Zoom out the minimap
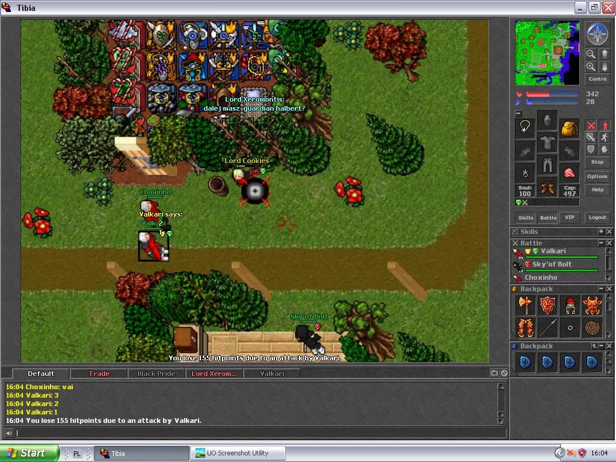This screenshot has width=616, height=462. (591, 54)
